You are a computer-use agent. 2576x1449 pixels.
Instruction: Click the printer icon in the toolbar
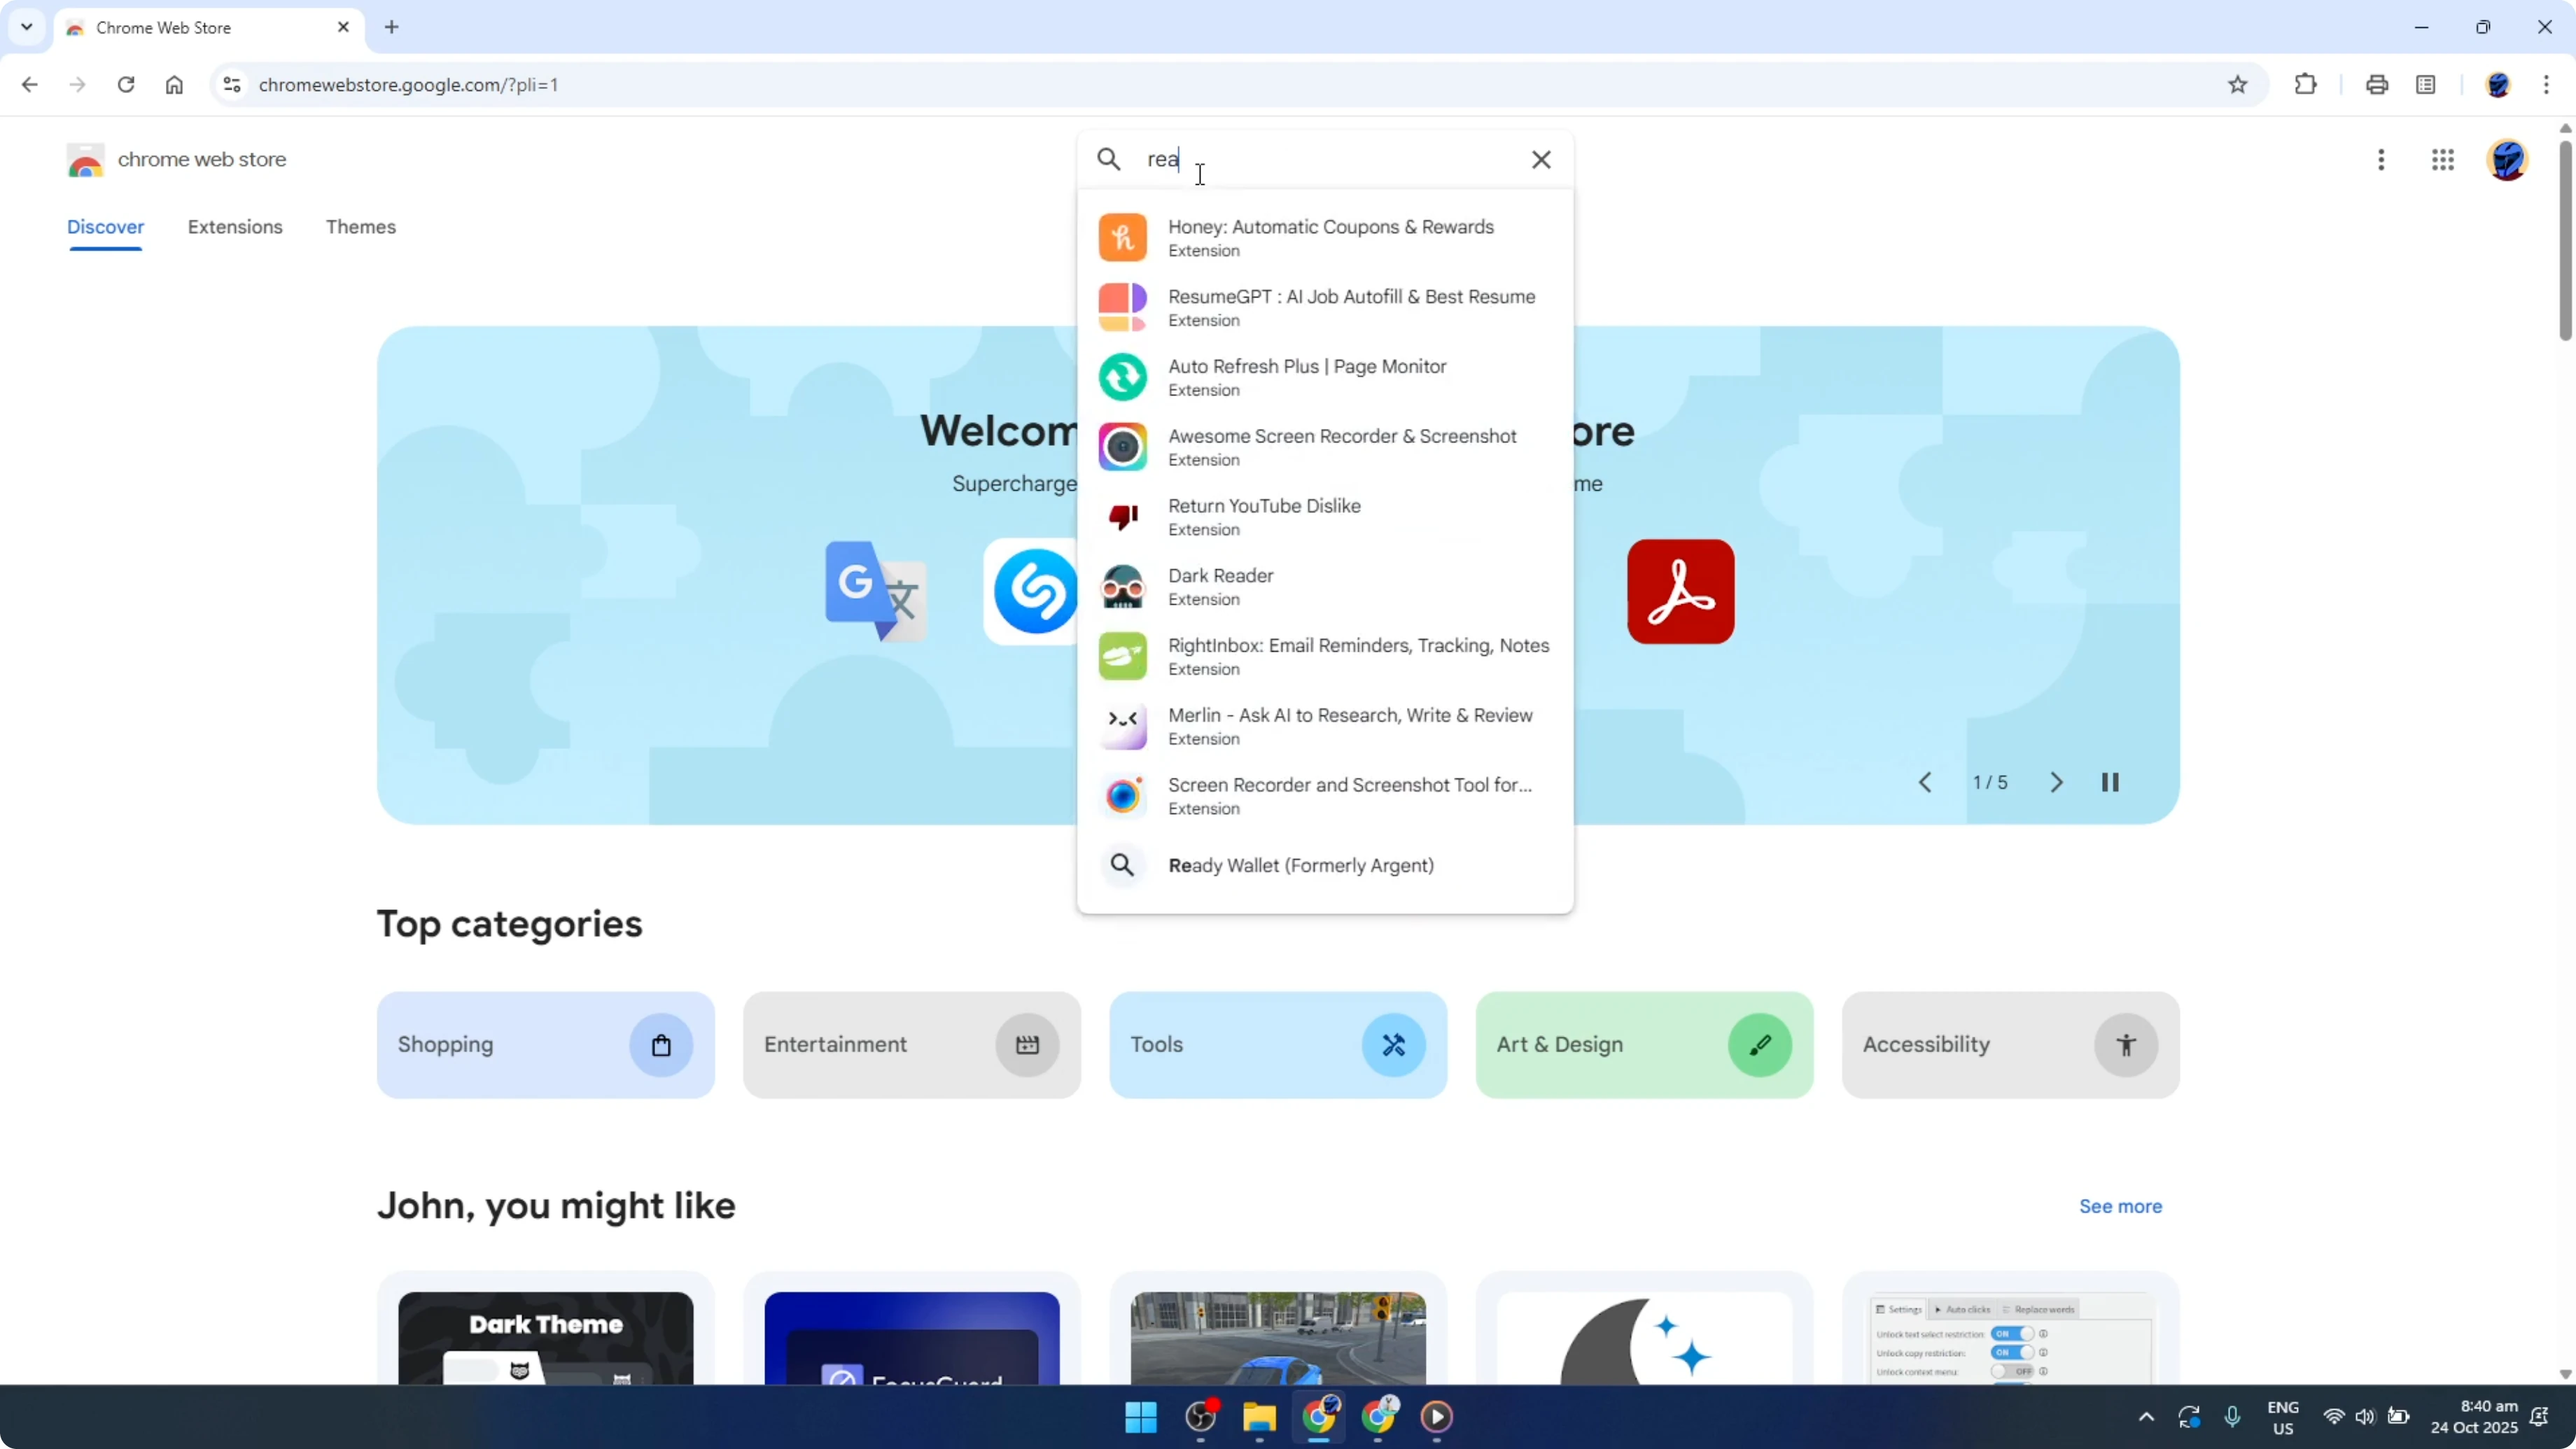(2376, 85)
